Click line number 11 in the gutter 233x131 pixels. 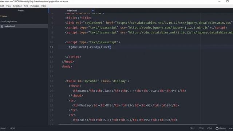pos(51,47)
